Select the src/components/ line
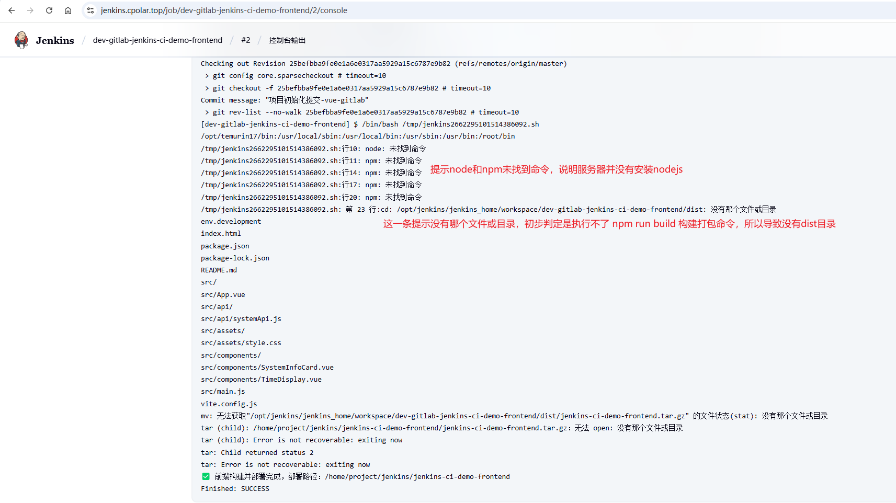896x503 pixels. 231,356
